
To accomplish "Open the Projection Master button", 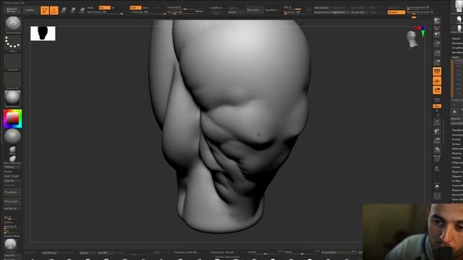I will pos(12,10).
